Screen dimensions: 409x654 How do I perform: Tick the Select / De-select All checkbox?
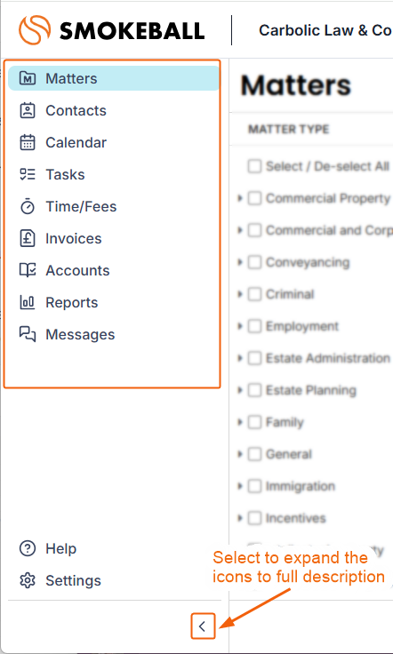254,166
